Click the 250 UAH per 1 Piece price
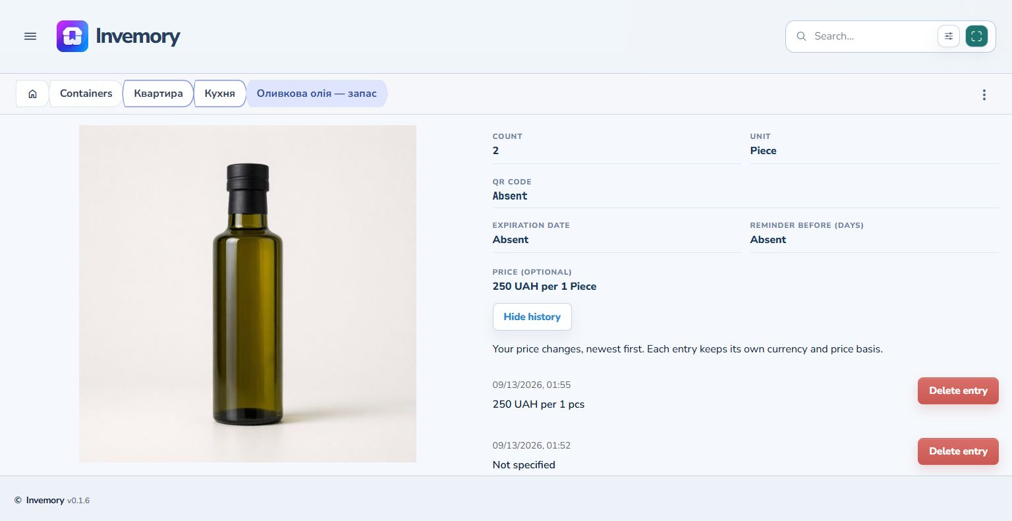The width and height of the screenshot is (1012, 521). [545, 287]
